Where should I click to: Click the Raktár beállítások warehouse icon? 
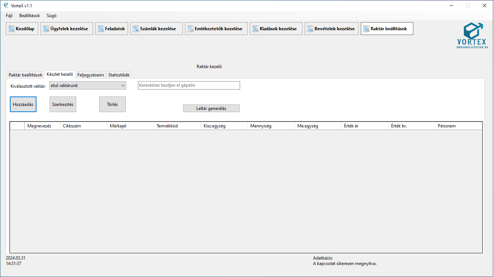[366, 29]
